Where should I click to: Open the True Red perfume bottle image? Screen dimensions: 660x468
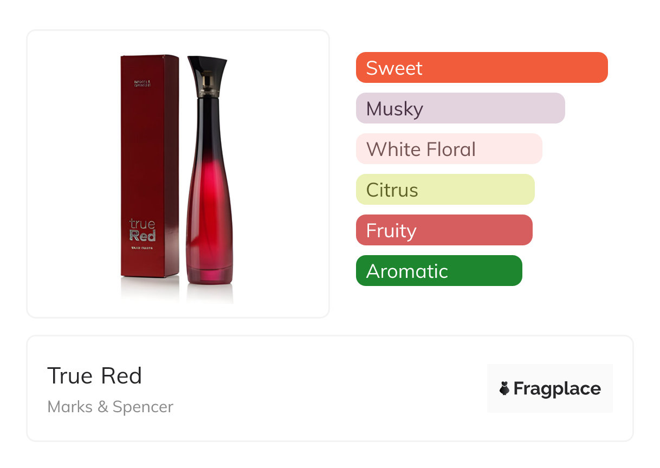[x=209, y=179]
